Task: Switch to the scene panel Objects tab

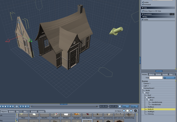Action: 151,74
